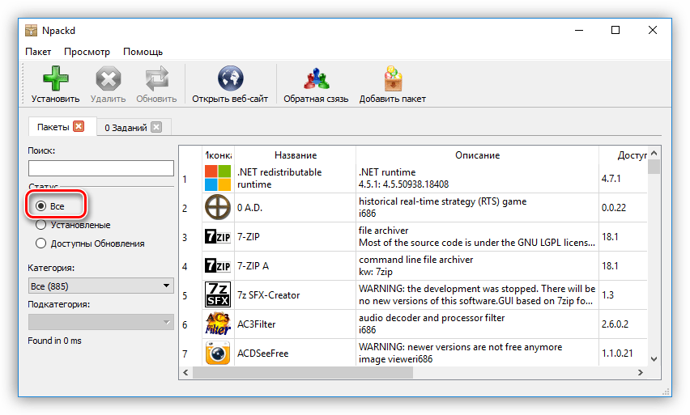
Task: Open the Пакет menu
Action: [38, 52]
